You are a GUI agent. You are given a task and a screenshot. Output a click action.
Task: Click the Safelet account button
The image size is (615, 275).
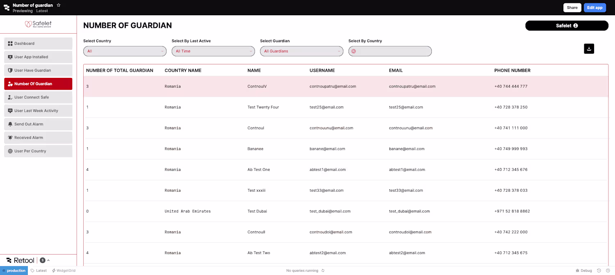click(x=567, y=25)
